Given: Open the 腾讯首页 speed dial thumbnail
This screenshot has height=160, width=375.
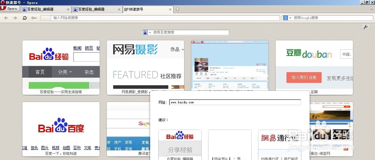Looking at the screenshot, I should click(128, 129).
